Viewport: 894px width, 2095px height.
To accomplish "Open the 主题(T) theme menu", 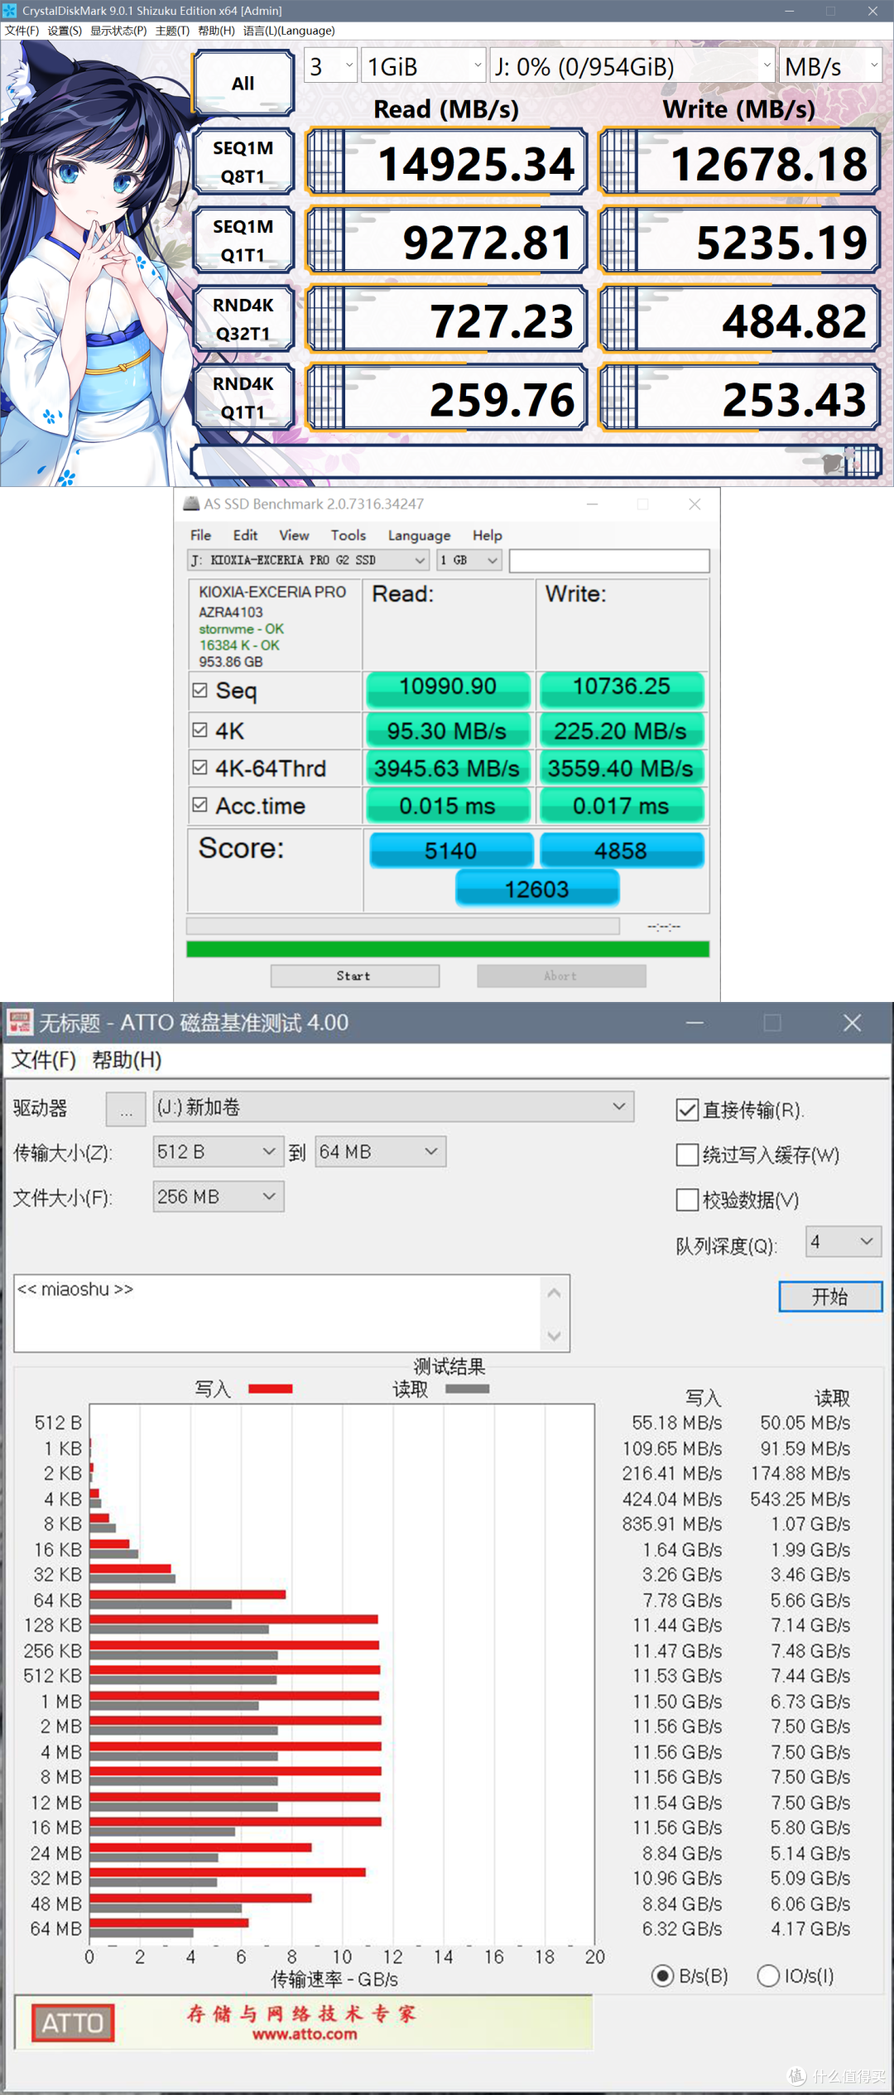I will click(x=172, y=31).
